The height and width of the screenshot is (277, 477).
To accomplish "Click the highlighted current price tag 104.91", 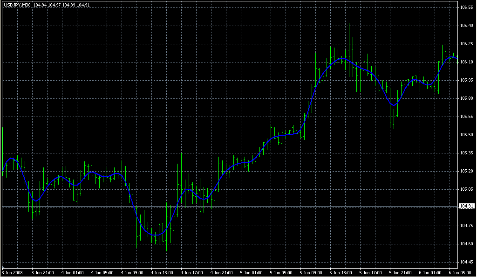I will pyautogui.click(x=467, y=207).
